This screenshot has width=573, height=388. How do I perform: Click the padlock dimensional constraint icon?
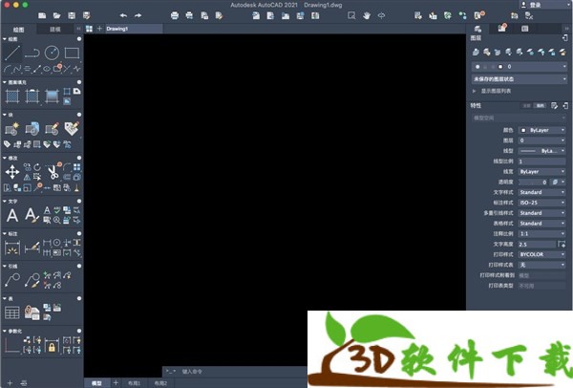[52, 346]
